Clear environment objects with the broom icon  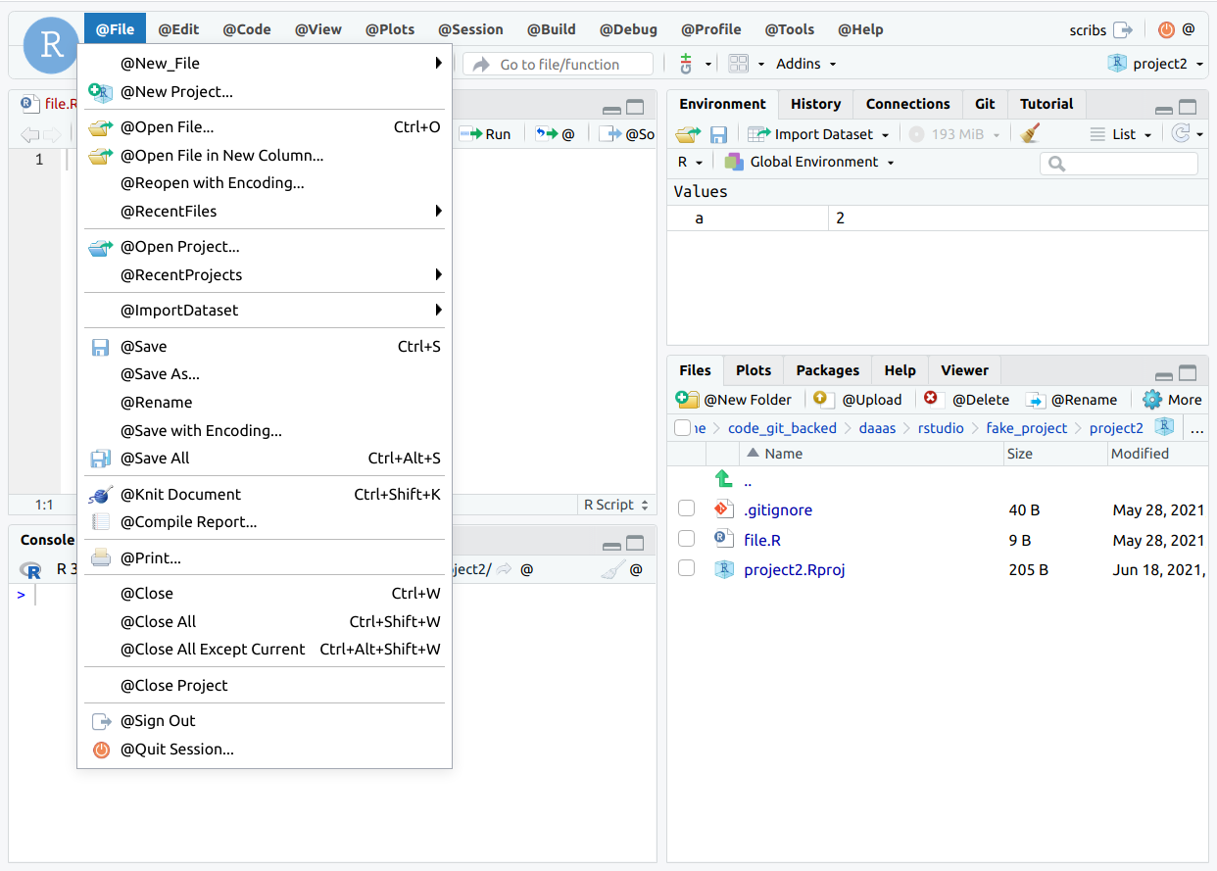tap(1029, 134)
